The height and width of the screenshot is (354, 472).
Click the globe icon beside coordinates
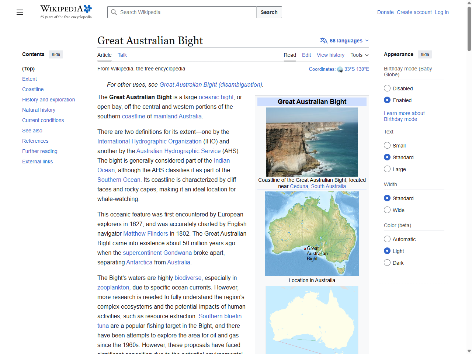340,69
